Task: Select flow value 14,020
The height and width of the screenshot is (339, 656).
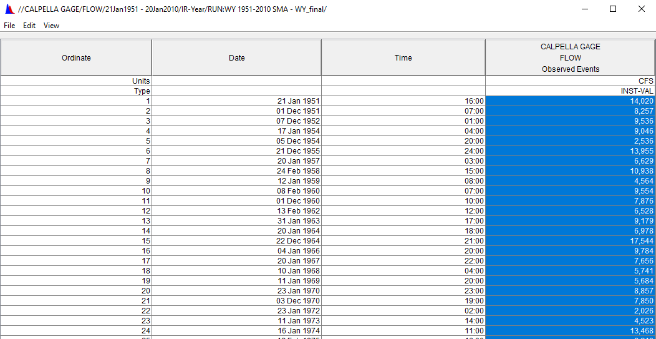Action: (x=570, y=101)
